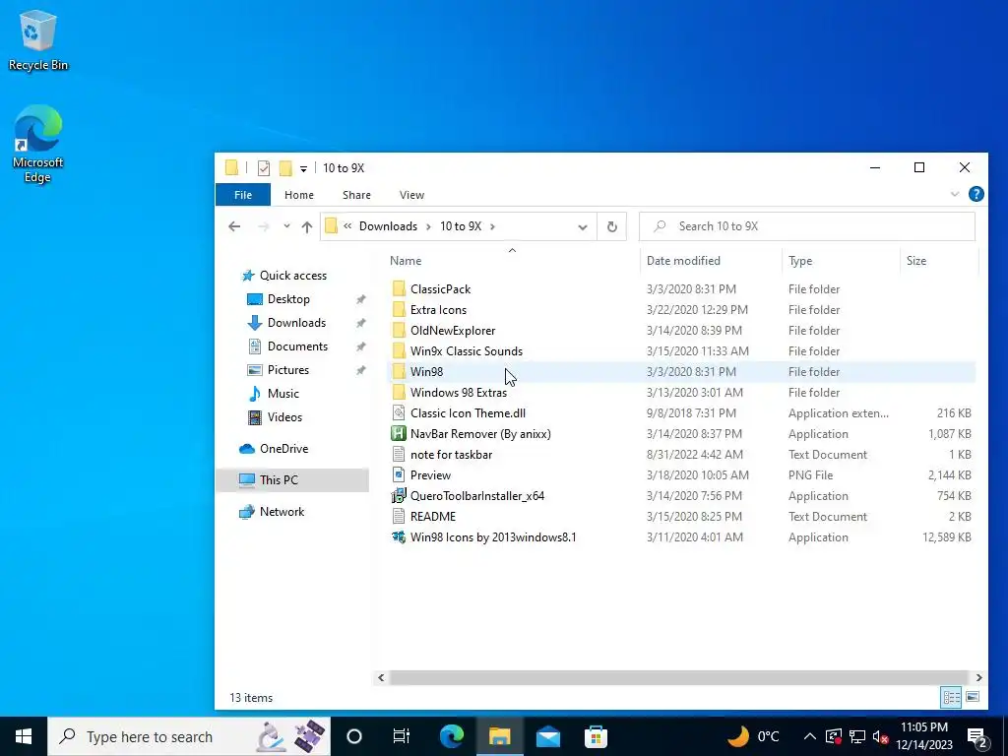Open the recent locations dropdown arrow
Screen dimensions: 1008x756
tap(286, 226)
